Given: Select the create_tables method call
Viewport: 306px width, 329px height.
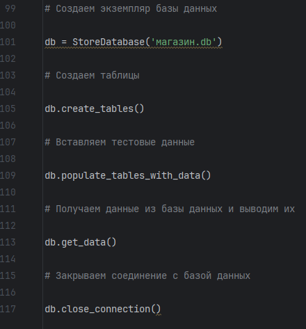Looking at the screenshot, I should (97, 109).
